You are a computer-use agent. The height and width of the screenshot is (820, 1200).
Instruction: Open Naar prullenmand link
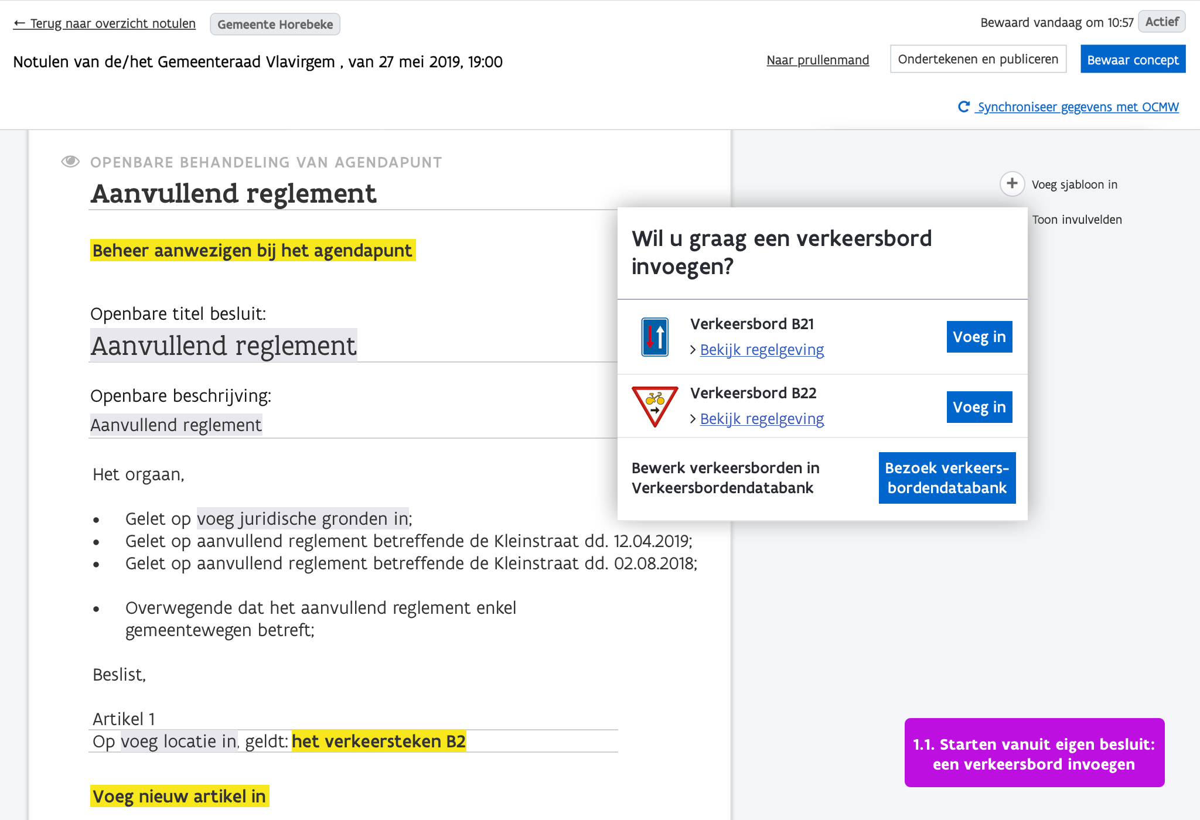817,60
